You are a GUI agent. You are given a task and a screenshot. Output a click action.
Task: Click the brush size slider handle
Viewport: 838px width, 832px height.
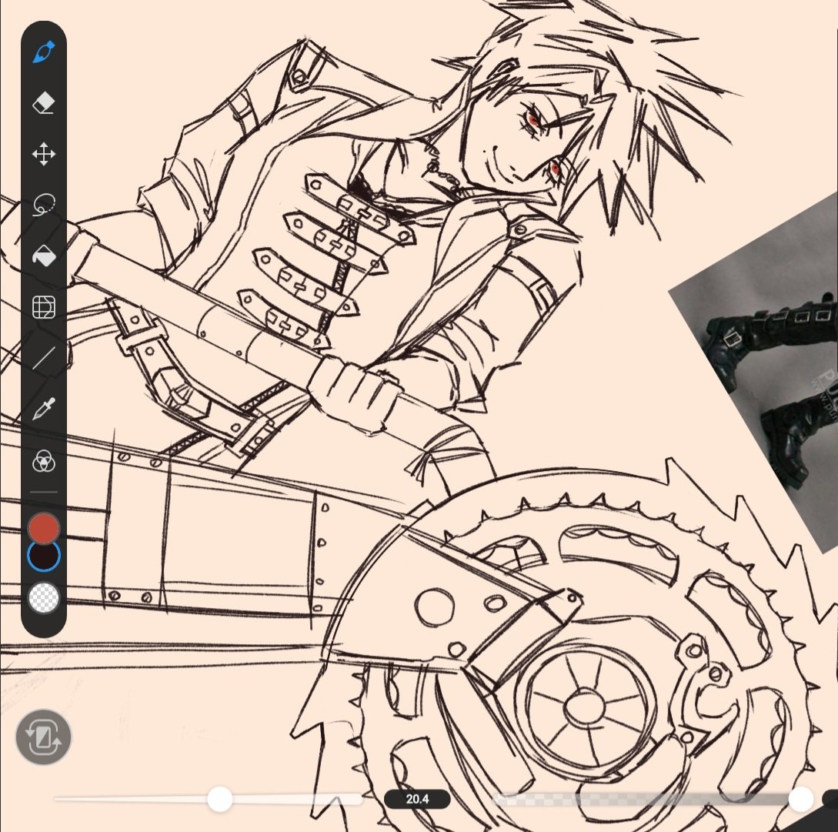click(219, 799)
